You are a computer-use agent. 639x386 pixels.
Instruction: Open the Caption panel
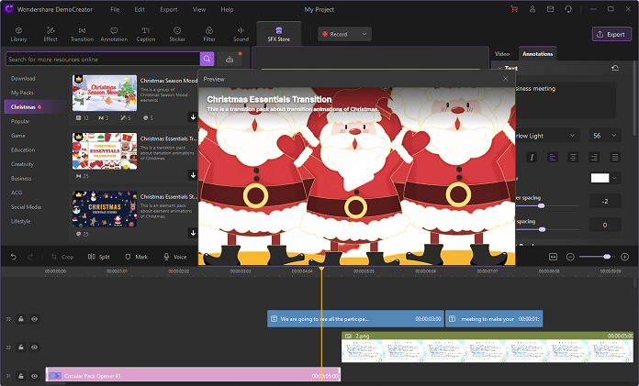tap(145, 34)
